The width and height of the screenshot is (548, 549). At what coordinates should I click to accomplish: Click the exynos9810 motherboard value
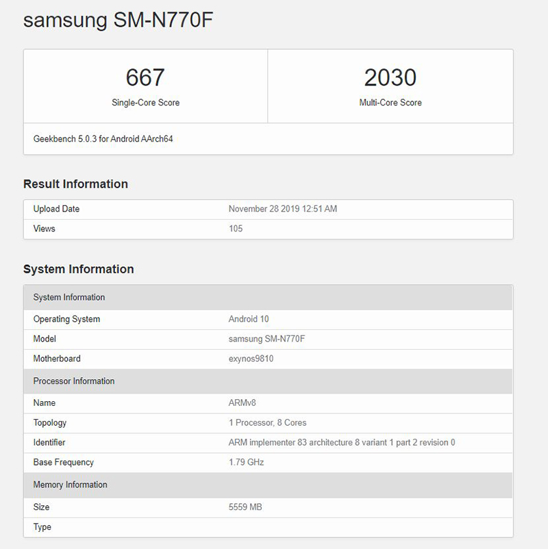251,359
